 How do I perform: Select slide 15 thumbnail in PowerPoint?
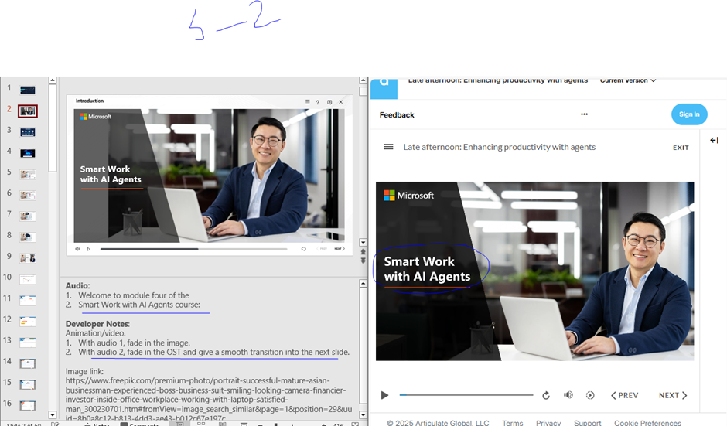[x=28, y=384]
